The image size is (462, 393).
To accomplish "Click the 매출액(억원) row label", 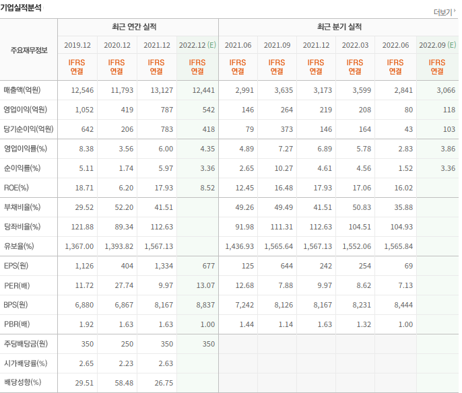I will click(x=22, y=90).
